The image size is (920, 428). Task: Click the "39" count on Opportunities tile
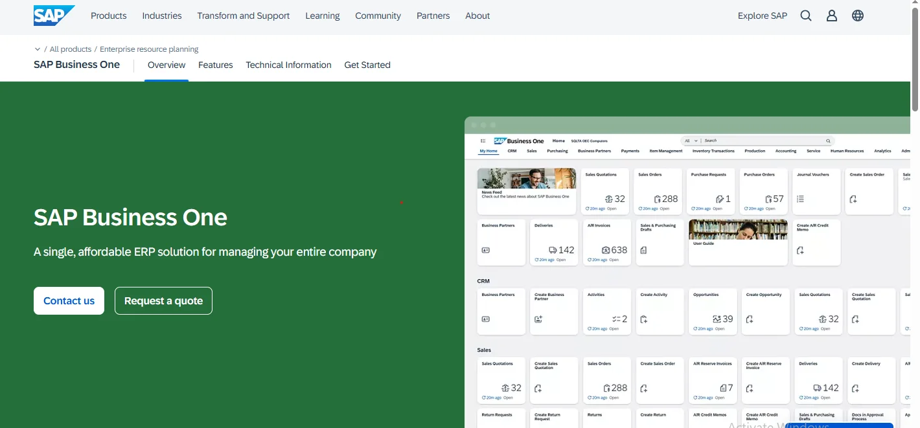click(728, 319)
